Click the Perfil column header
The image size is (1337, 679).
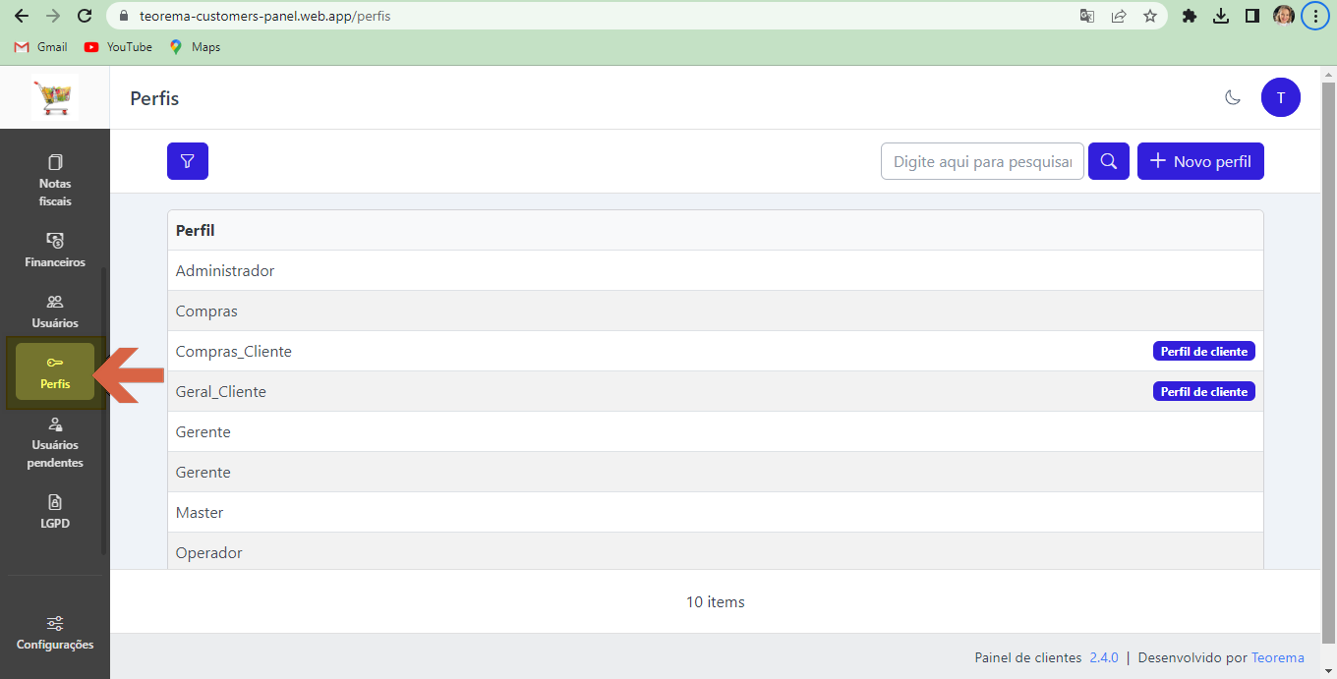coord(196,230)
